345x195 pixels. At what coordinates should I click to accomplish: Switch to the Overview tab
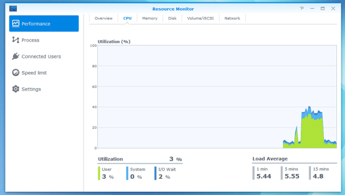click(103, 18)
